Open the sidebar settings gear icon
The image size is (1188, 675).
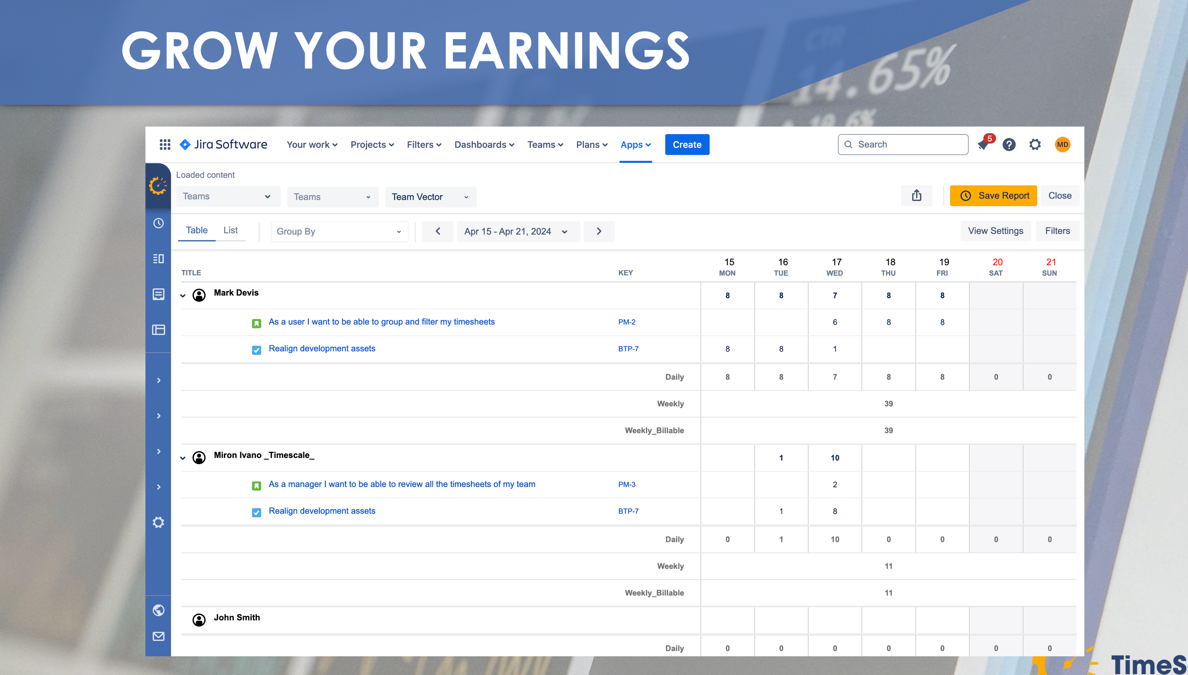[158, 522]
